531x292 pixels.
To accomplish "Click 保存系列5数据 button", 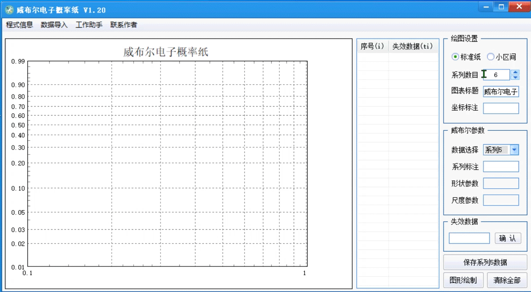I will 485,262.
